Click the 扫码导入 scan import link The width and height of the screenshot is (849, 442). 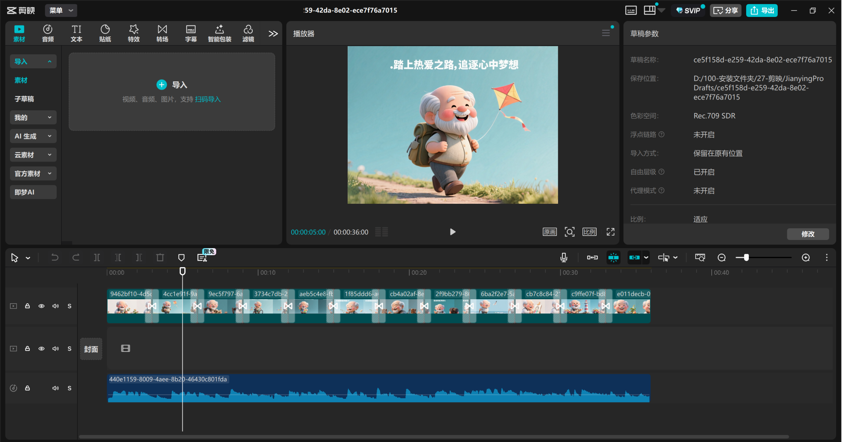pos(208,99)
